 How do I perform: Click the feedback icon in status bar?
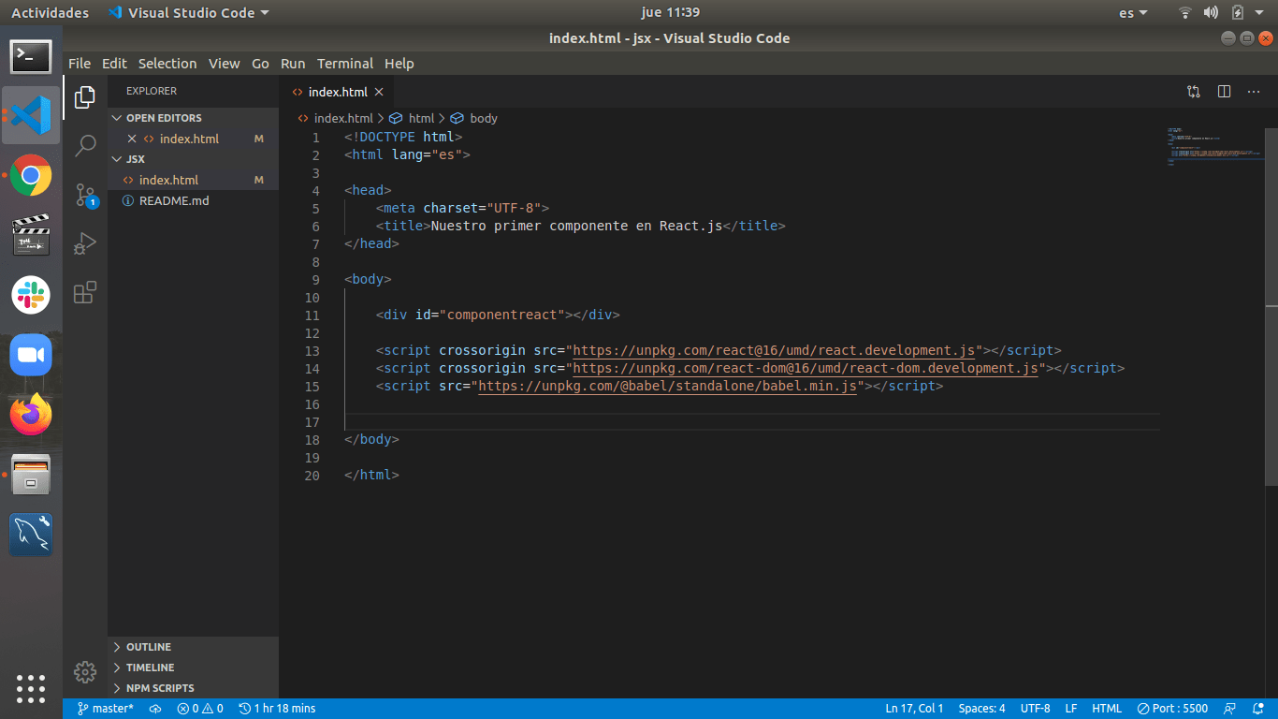[x=1229, y=709]
